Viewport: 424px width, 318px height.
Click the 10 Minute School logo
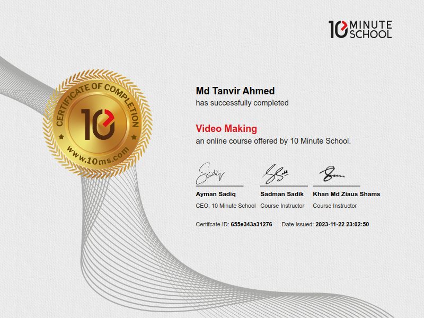coord(360,29)
